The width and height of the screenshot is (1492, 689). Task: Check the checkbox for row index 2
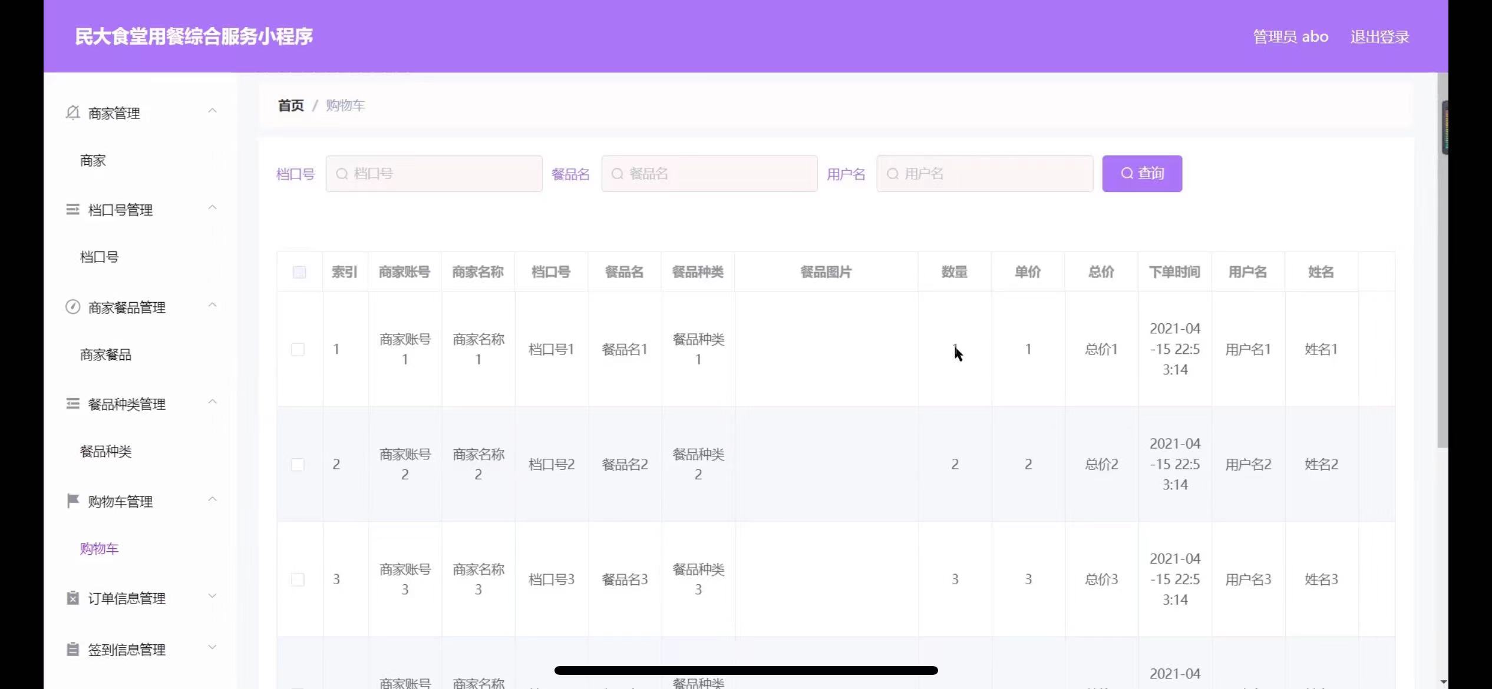298,465
